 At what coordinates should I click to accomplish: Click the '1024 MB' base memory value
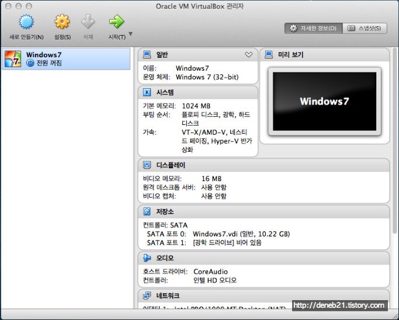point(196,106)
